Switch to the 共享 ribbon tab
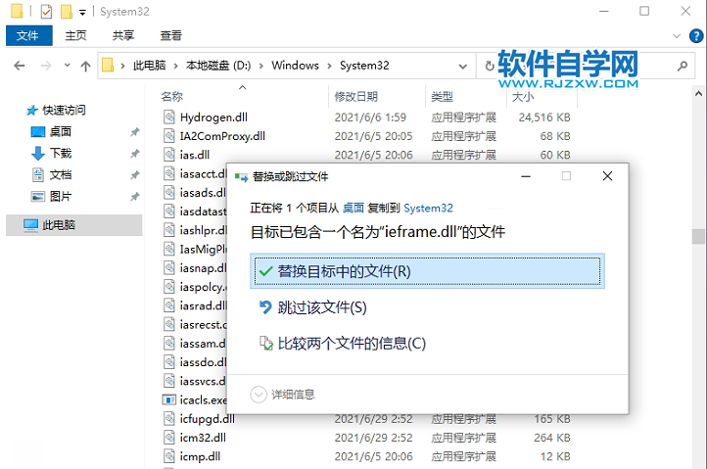The image size is (707, 469). (x=123, y=35)
